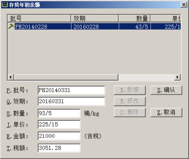Click the 单价 column header
Viewport: 189px width, 159px height.
pos(165,18)
